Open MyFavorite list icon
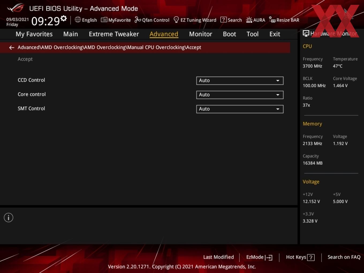 (104, 20)
